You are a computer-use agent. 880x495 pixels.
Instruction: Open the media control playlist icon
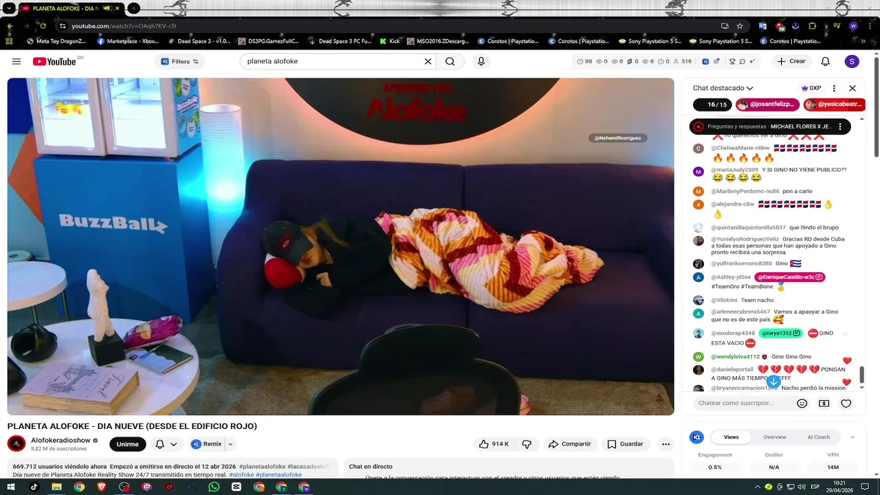(x=837, y=26)
